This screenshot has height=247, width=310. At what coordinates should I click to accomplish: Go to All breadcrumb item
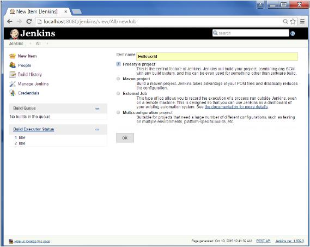coord(38,44)
